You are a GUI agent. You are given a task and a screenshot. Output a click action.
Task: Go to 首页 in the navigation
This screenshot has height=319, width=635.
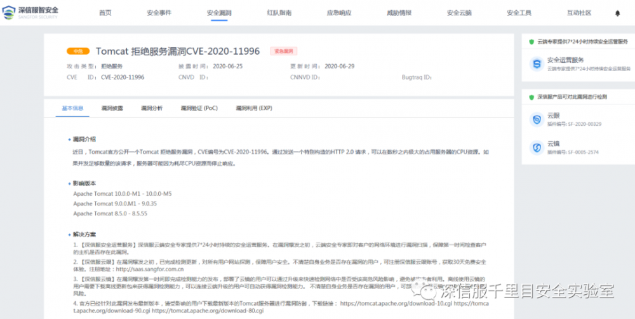[x=105, y=13]
